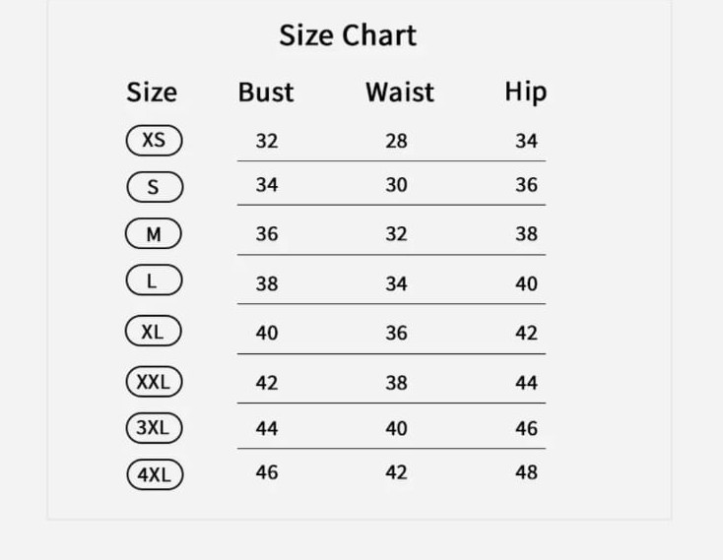The image size is (723, 560).
Task: Click the Bust column header
Action: pos(266,93)
